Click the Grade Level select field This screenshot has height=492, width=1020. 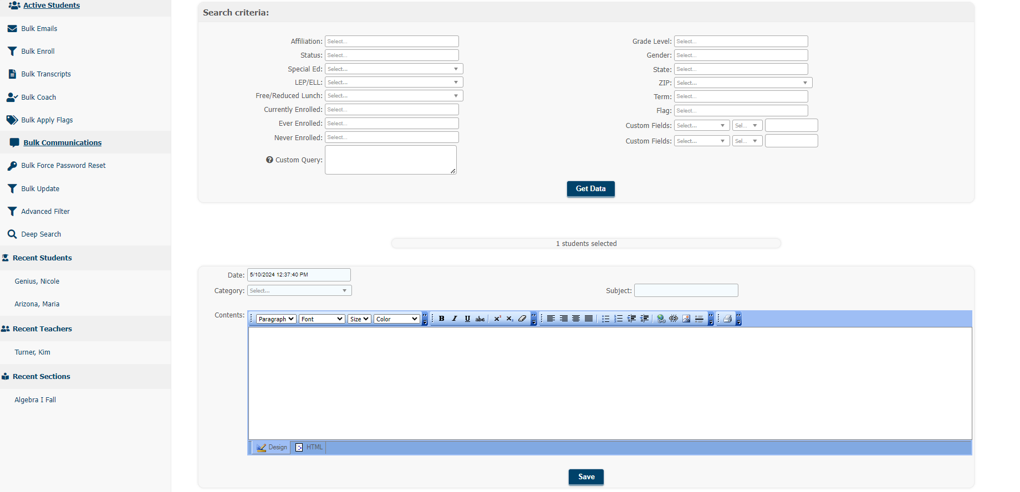coord(741,42)
